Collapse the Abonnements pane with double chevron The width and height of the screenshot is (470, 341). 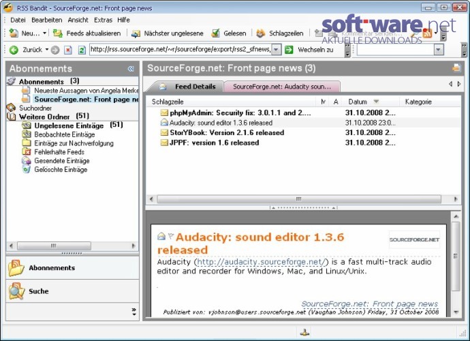coord(131,69)
